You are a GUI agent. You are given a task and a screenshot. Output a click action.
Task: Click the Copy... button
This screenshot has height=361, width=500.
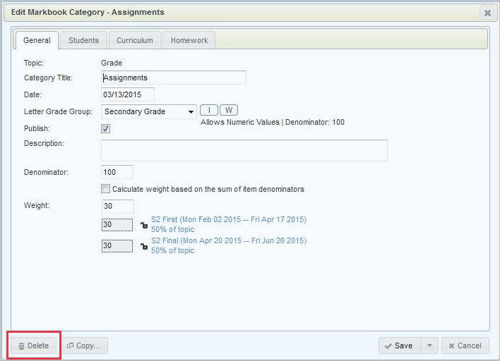click(83, 345)
